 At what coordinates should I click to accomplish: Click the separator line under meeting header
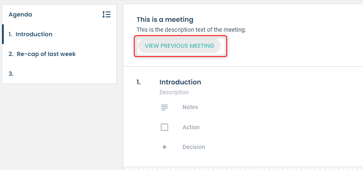(243, 67)
